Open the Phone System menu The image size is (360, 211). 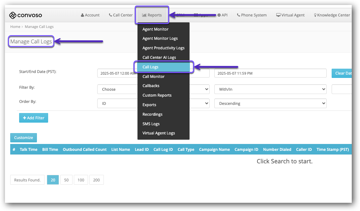tap(252, 15)
